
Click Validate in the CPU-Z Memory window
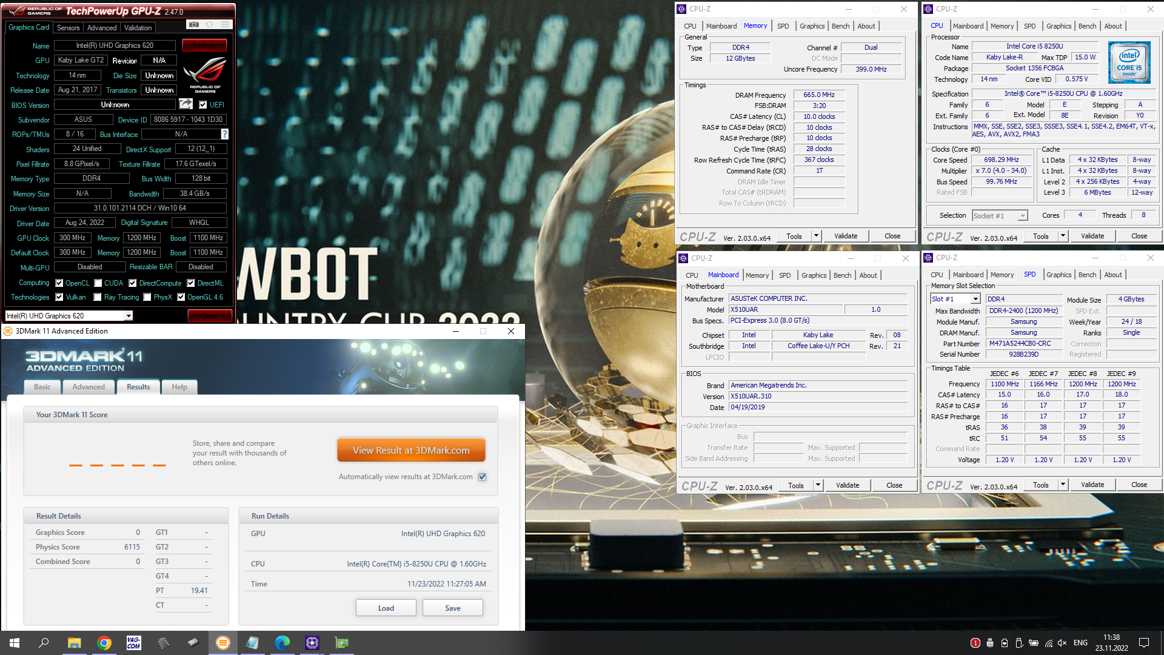pyautogui.click(x=846, y=236)
